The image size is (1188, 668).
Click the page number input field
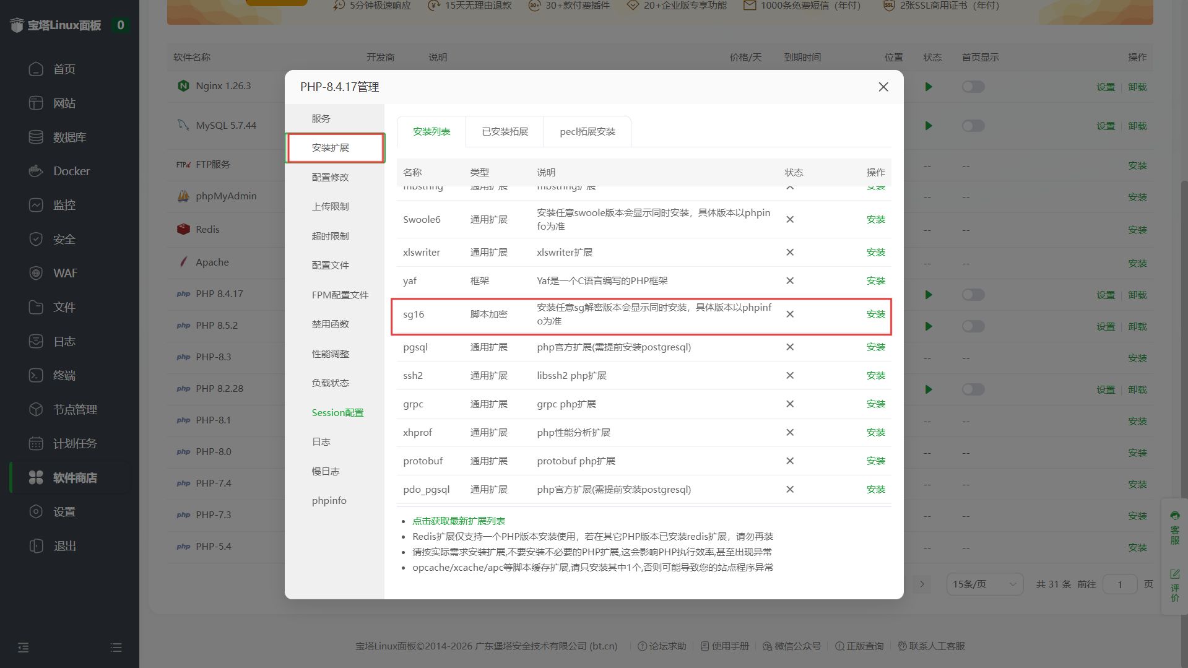(x=1119, y=584)
